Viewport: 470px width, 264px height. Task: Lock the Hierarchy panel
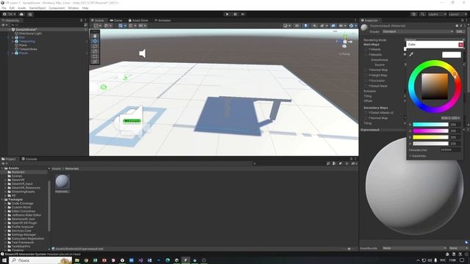pos(81,21)
